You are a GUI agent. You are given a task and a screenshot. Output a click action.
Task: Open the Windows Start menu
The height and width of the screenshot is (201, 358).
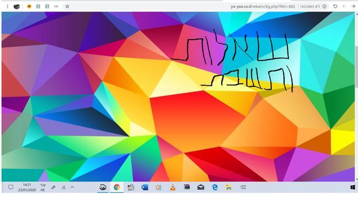point(352,187)
